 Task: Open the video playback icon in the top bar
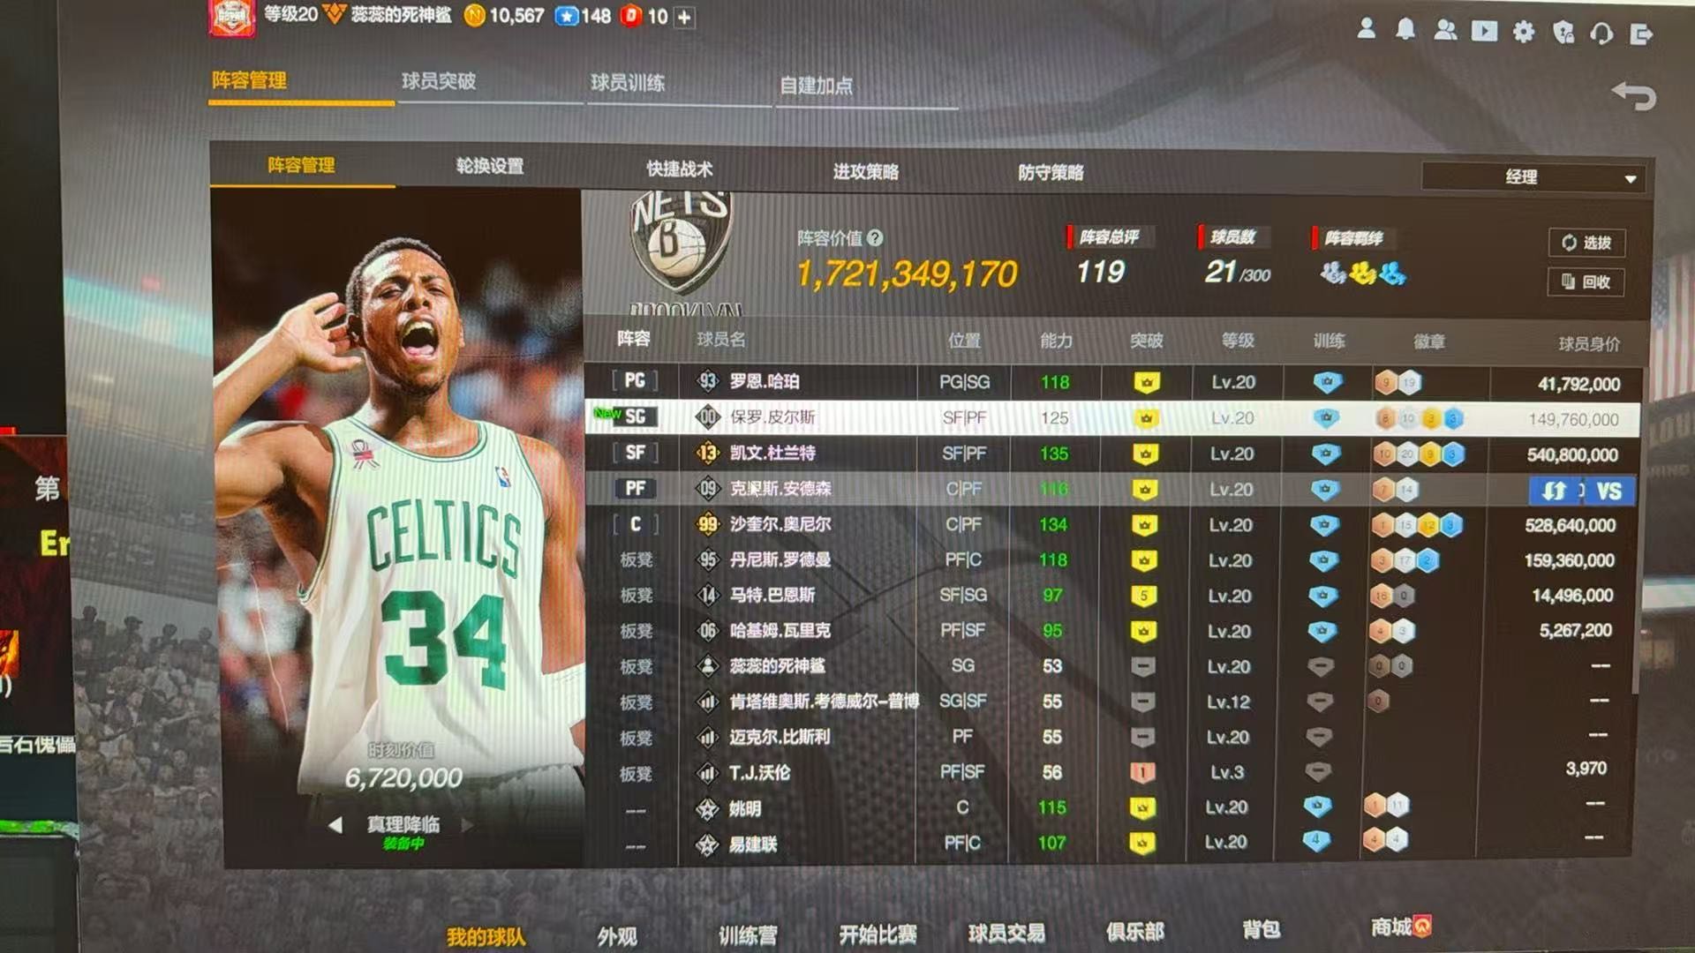(x=1484, y=32)
